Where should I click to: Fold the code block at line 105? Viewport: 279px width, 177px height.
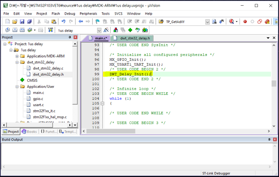102,103
